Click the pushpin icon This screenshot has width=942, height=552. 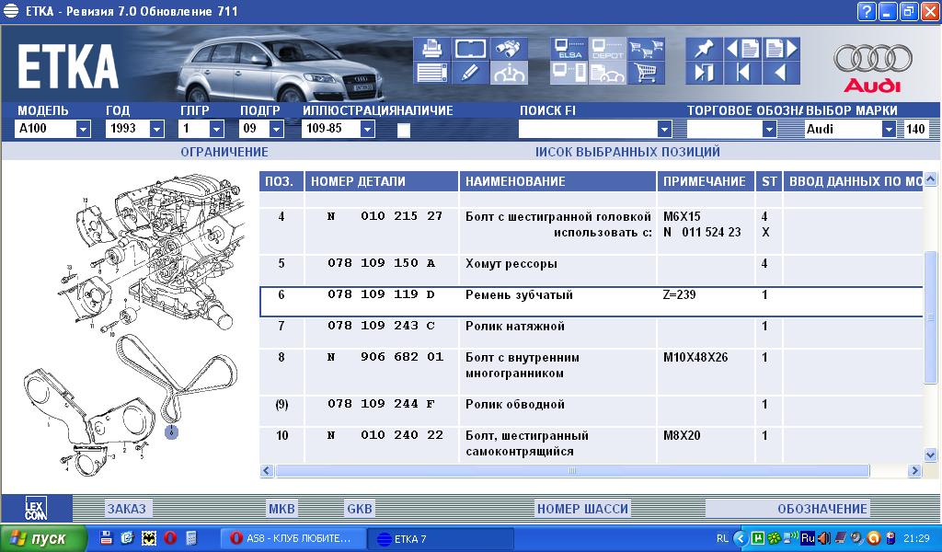coord(704,49)
